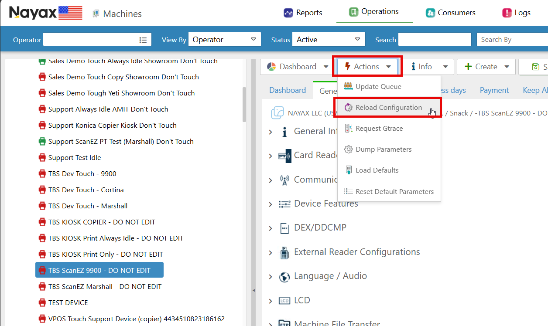Screen dimensions: 548x326
Task: Expand the DEX/DDCMP section
Action: point(271,228)
